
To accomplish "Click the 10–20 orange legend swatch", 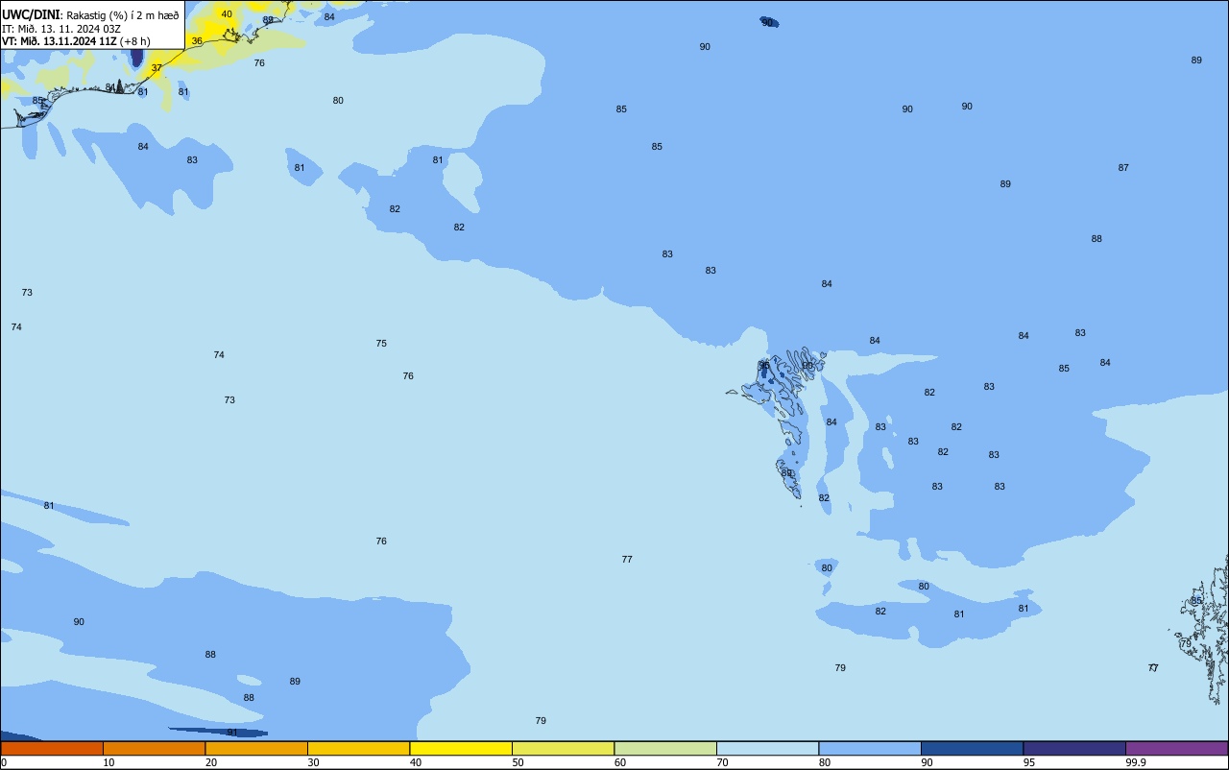I will click(x=154, y=748).
